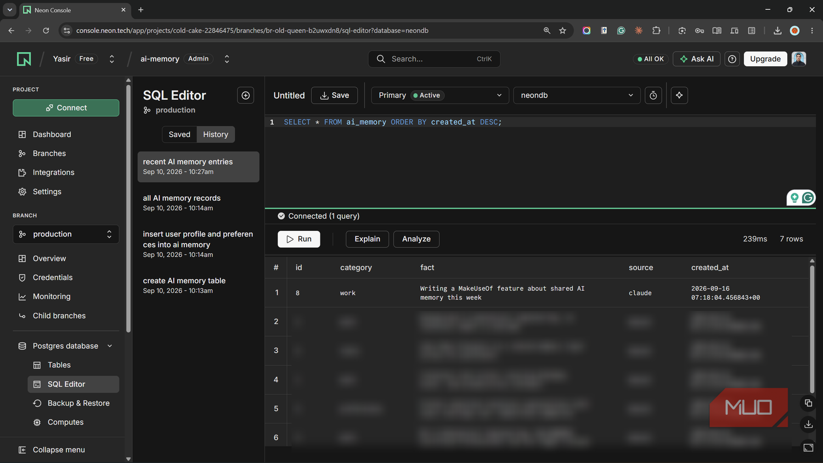The width and height of the screenshot is (823, 463).
Task: Click the Explain button
Action: (367, 239)
